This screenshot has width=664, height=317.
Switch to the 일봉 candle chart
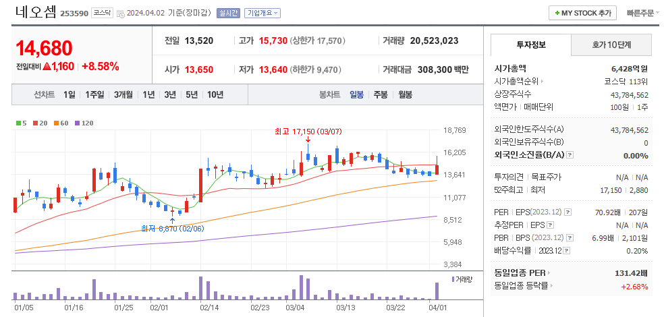click(356, 95)
